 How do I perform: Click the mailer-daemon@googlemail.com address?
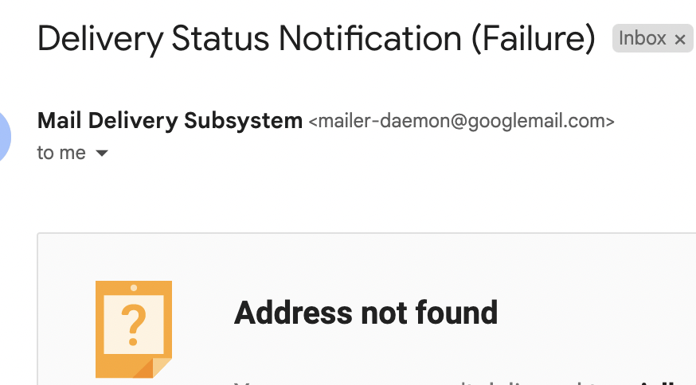pyautogui.click(x=461, y=122)
